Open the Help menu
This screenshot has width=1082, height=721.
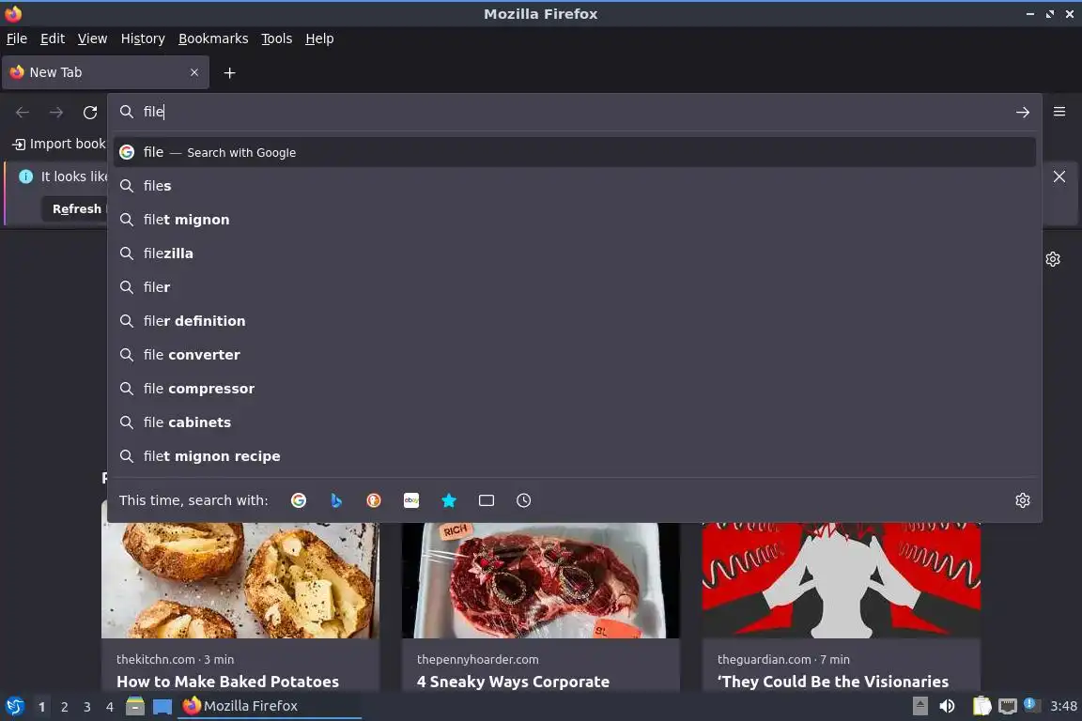tap(319, 38)
